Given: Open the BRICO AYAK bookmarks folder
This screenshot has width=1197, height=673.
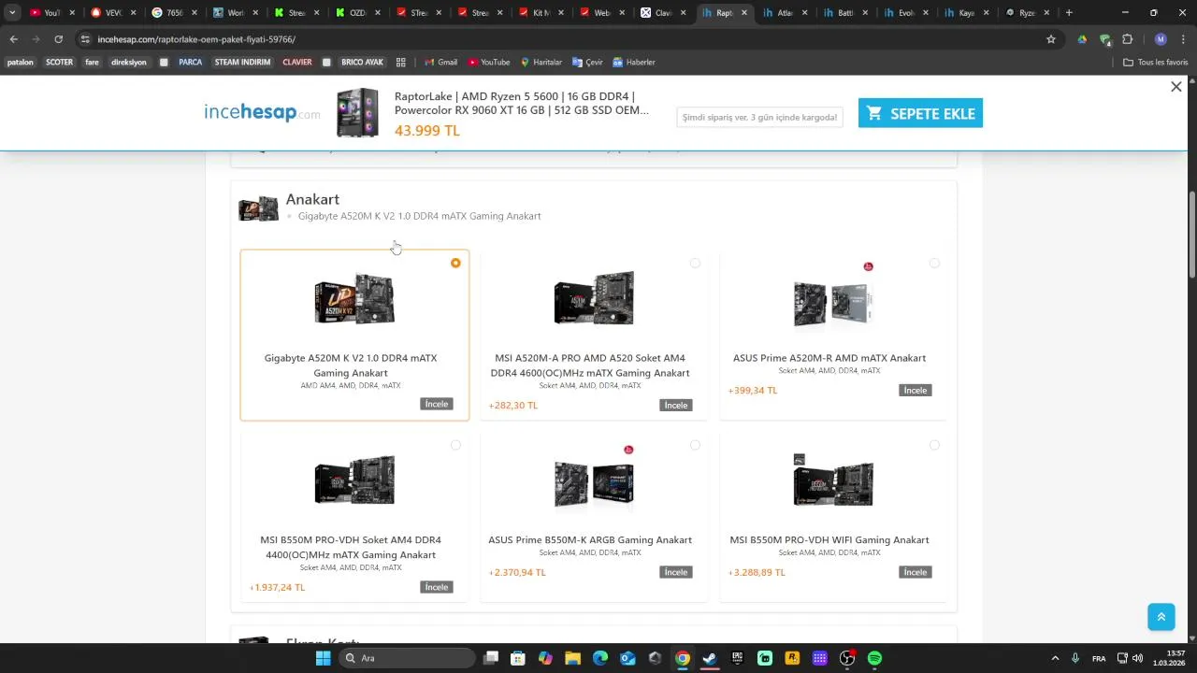Looking at the screenshot, I should point(362,63).
